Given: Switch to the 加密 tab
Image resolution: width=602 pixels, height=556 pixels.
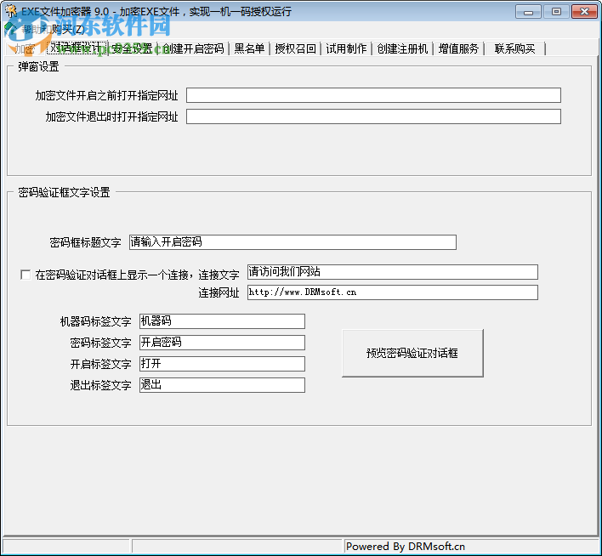Looking at the screenshot, I should pos(26,48).
